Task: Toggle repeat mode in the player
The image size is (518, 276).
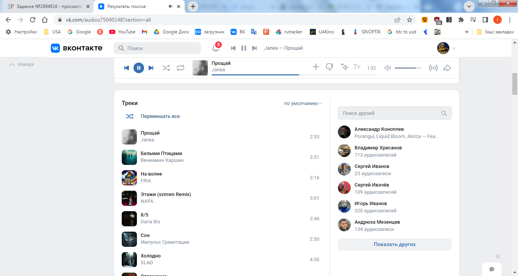Action: click(x=181, y=68)
